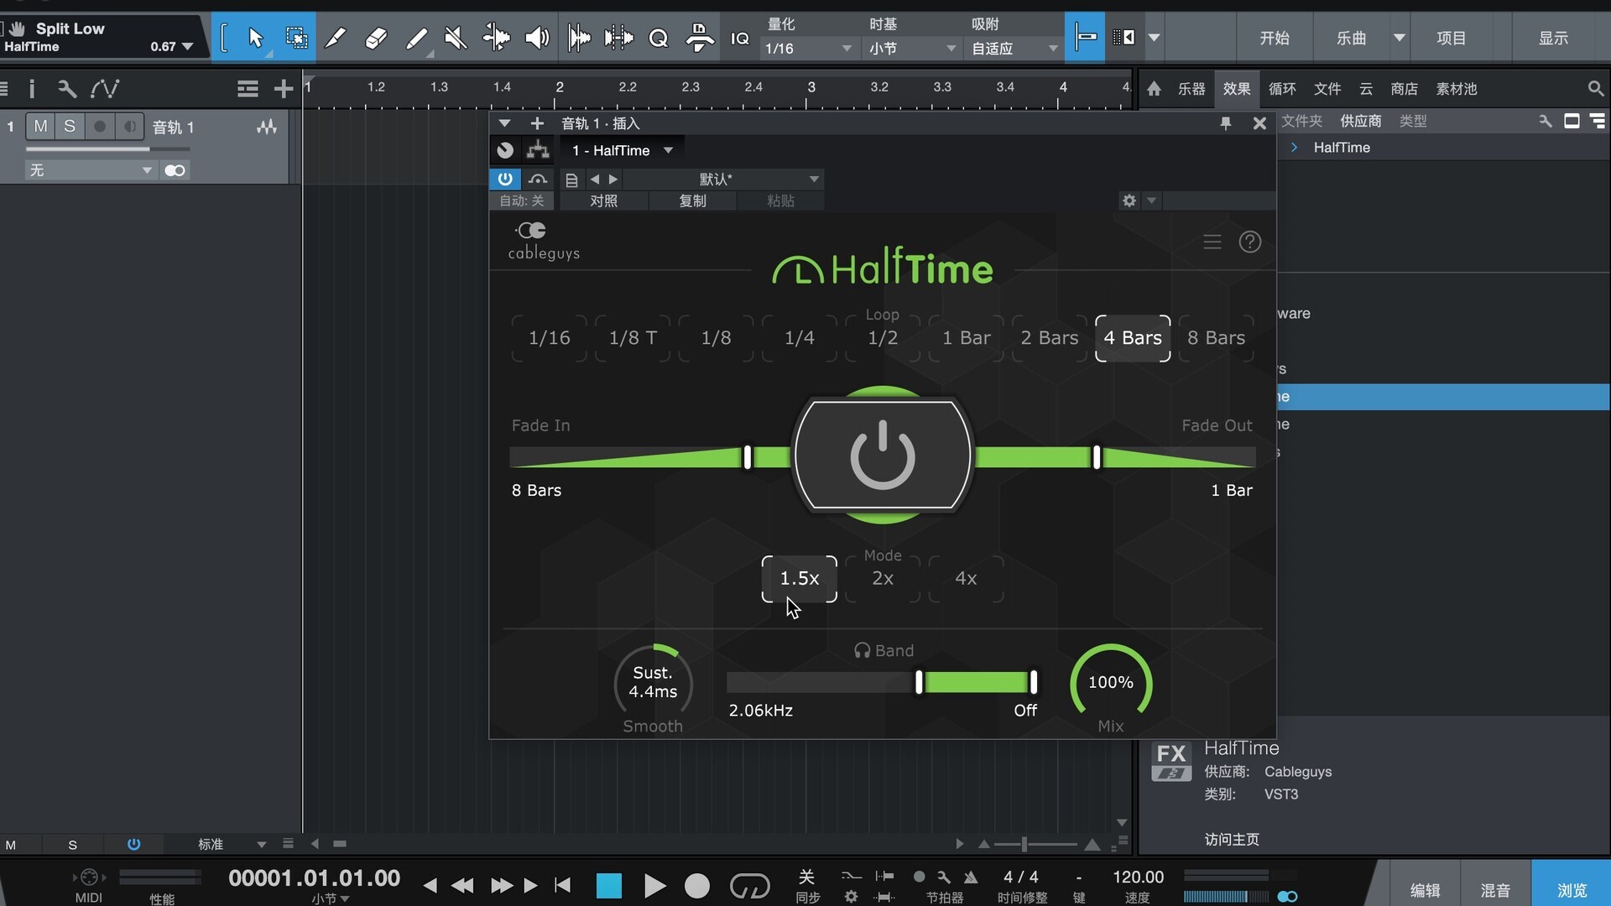Set loop length to 1/16
1611x906 pixels.
coord(549,338)
